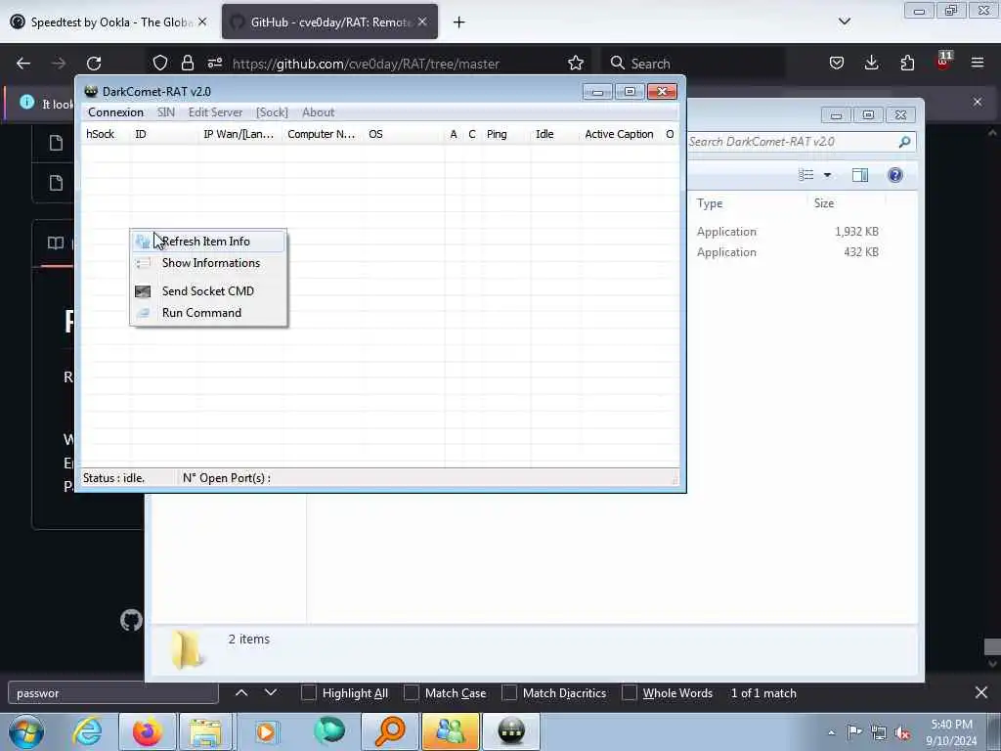The image size is (1001, 751).
Task: Click the Search DarkComet-RAT v2.0 field
Action: (x=792, y=142)
